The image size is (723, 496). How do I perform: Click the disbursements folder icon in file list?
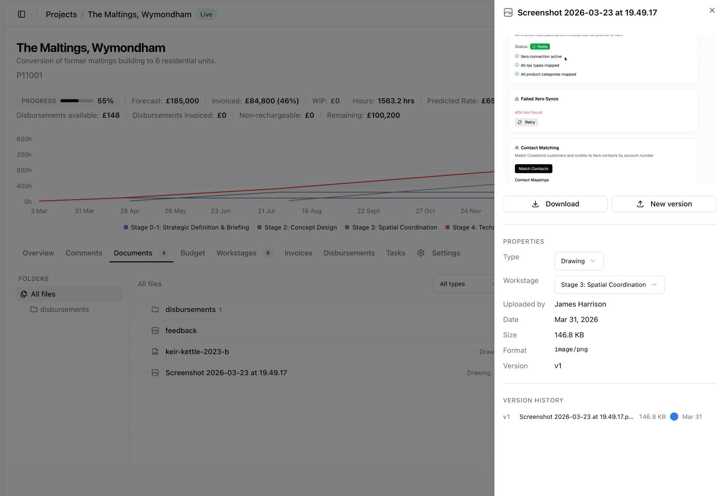[155, 310]
